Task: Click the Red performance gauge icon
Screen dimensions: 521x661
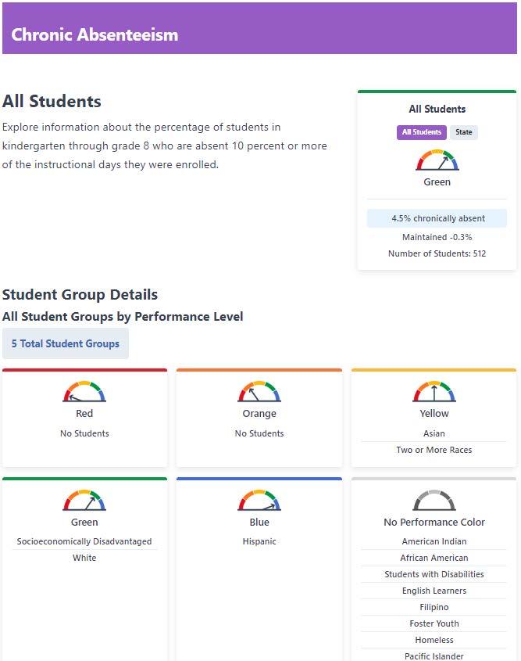Action: click(84, 392)
